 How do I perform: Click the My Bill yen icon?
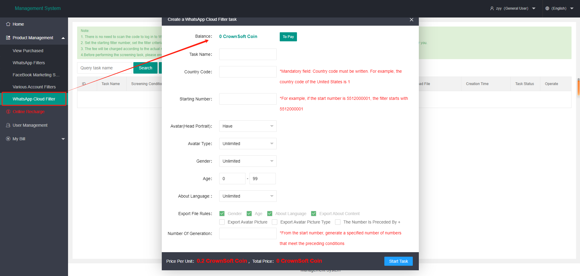tap(8, 139)
